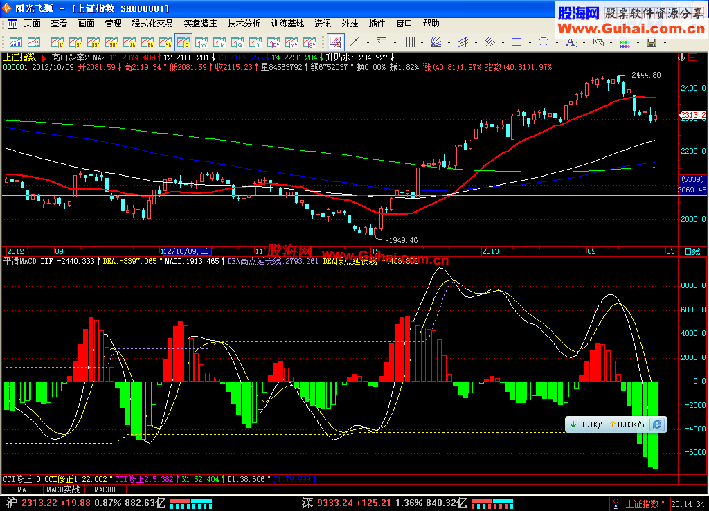This screenshot has width=709, height=511.
Task: Select the custom multi-second (Sn) period icon
Action: pos(310,42)
